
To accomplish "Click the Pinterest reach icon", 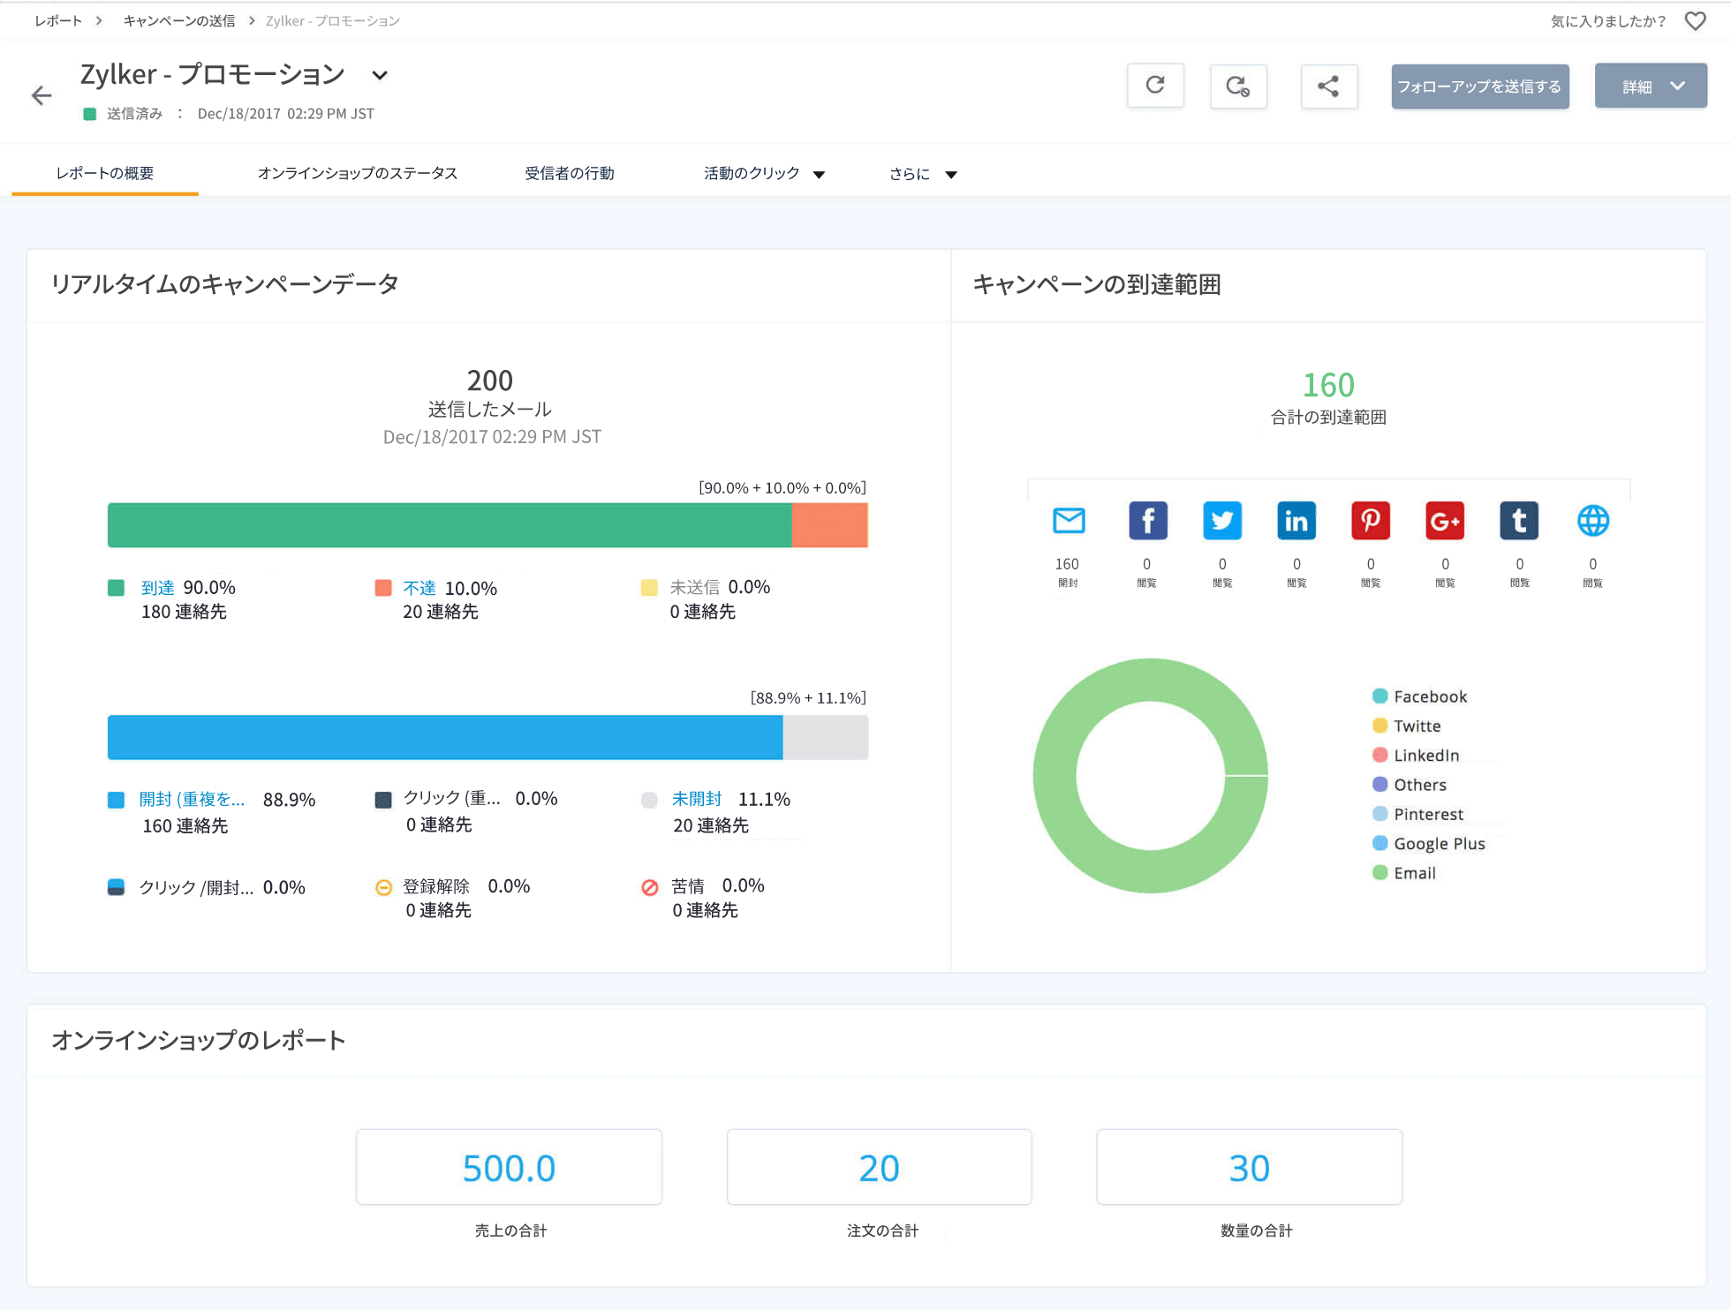I will (1371, 521).
